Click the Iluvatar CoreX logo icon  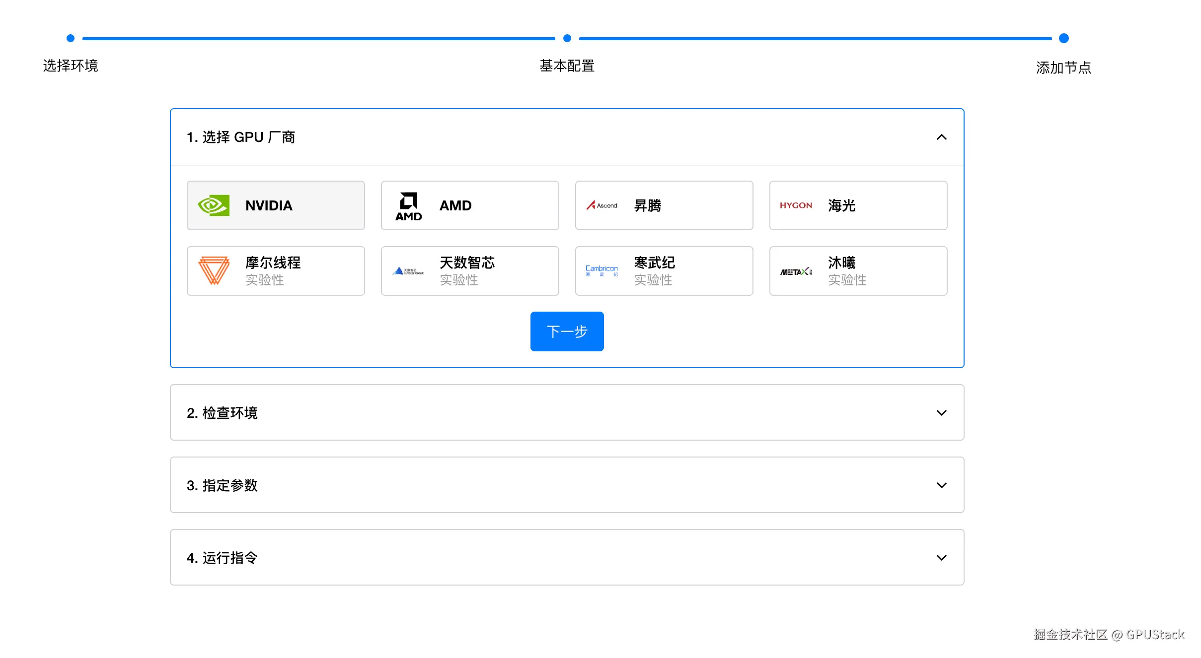coord(408,271)
